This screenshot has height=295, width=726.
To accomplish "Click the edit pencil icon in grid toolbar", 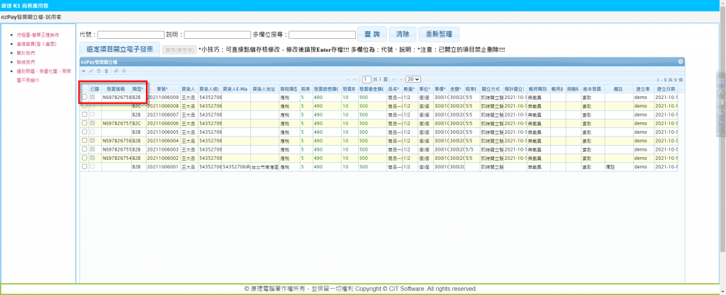I will (x=91, y=71).
